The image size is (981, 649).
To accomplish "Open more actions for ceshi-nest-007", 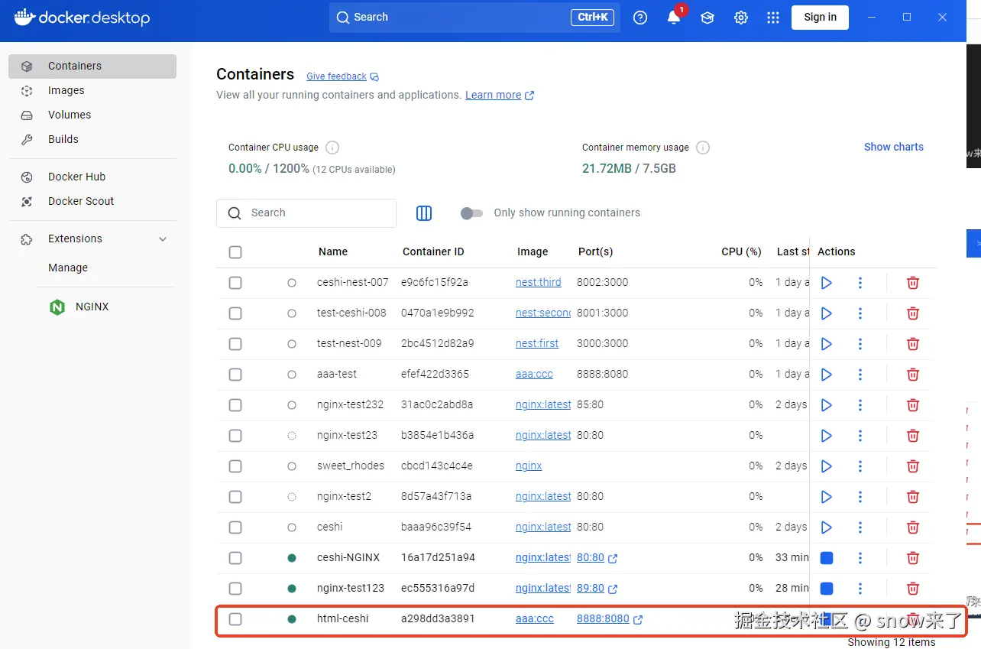I will click(x=860, y=283).
